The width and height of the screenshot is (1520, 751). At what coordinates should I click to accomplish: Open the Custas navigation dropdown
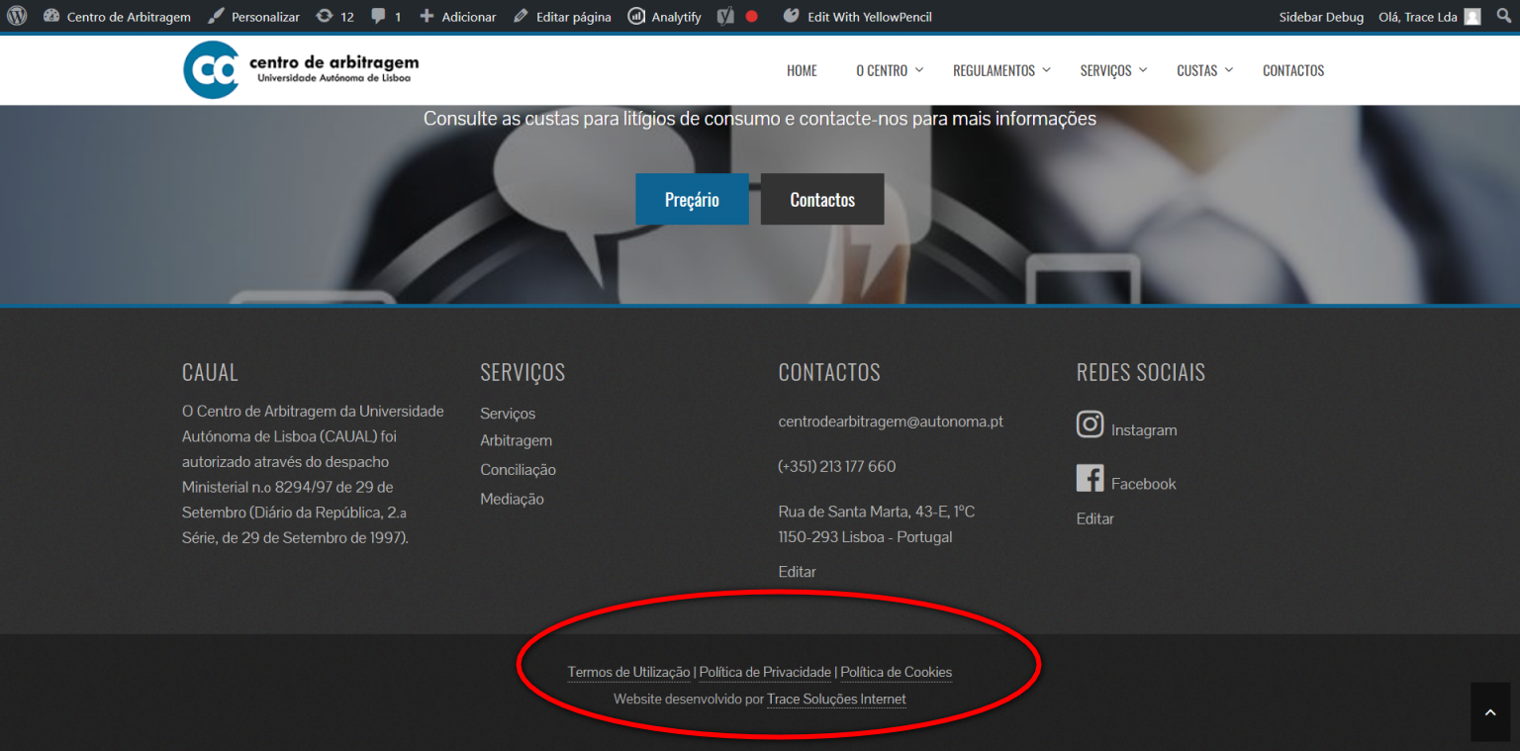(1203, 70)
